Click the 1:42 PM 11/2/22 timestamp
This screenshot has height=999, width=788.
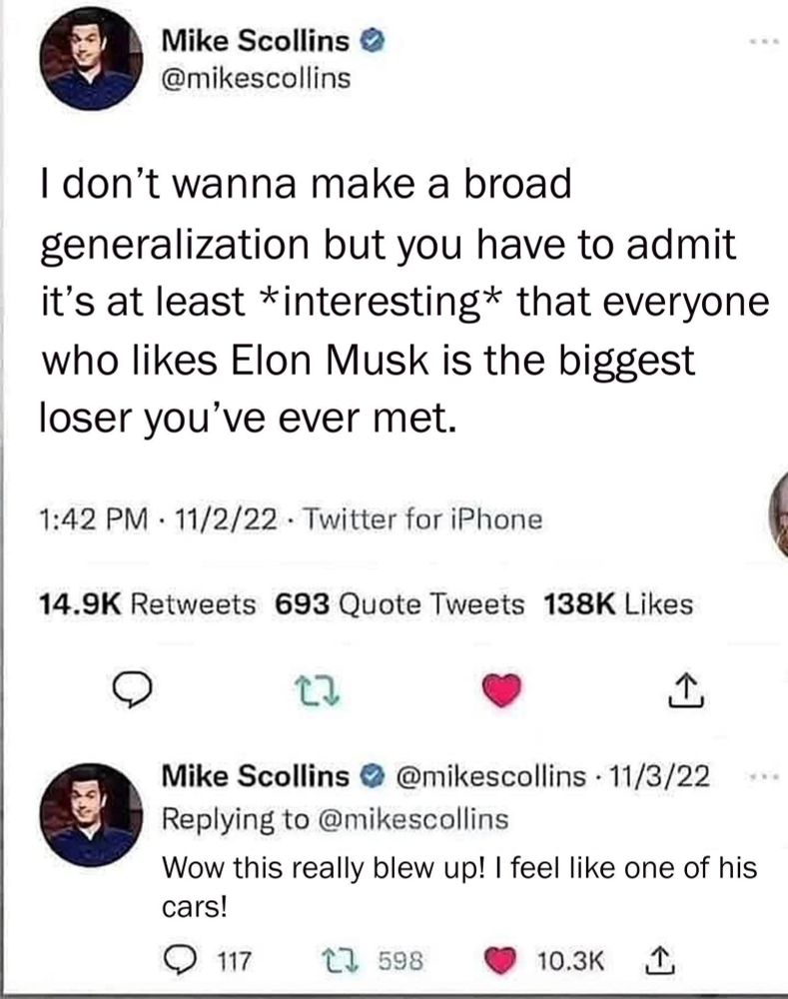(x=154, y=519)
